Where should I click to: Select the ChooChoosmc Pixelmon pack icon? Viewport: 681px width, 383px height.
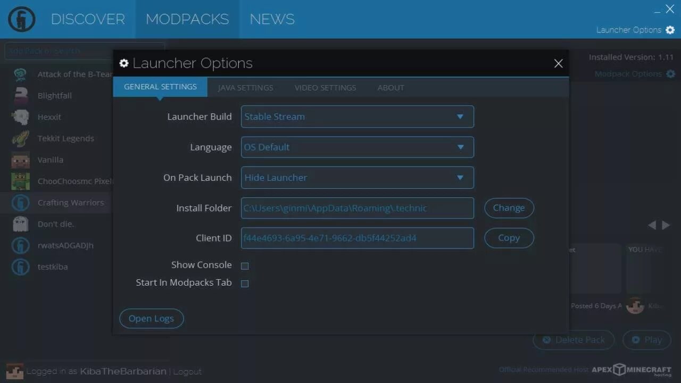pos(20,181)
